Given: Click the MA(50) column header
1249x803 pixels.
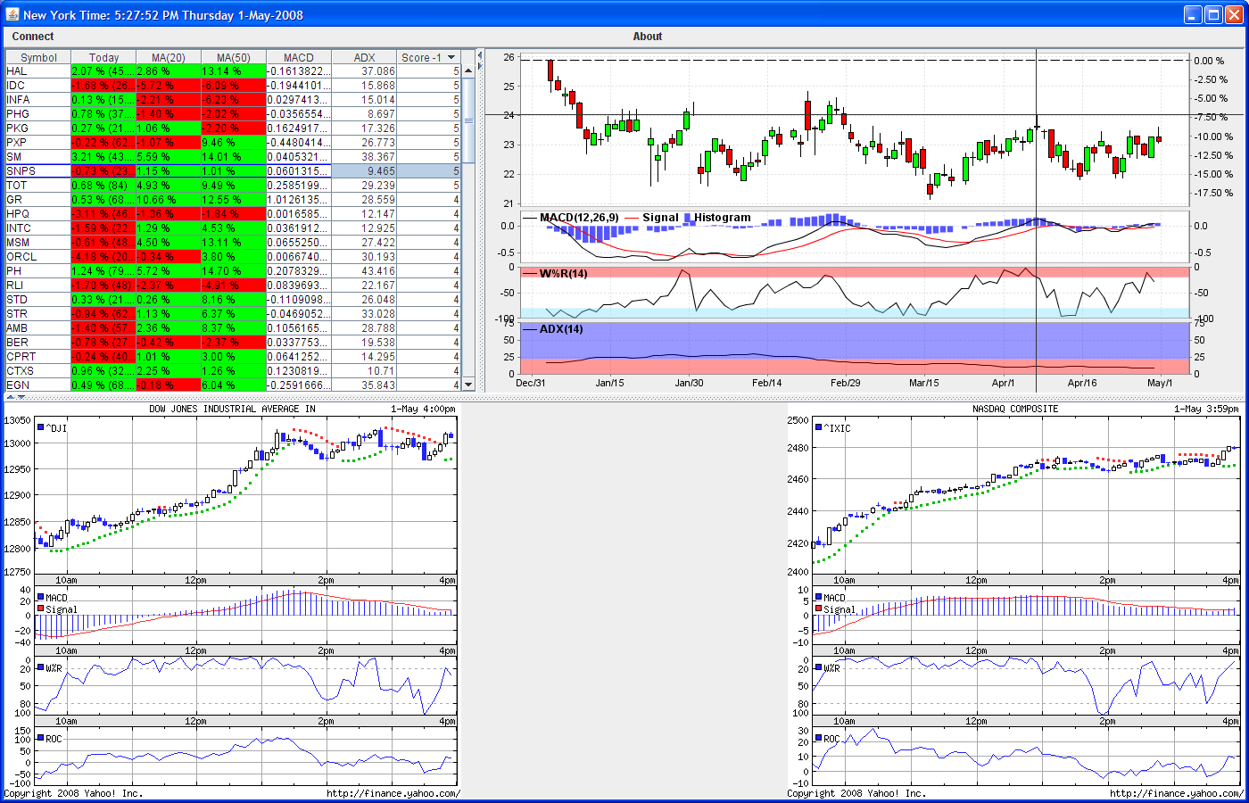Looking at the screenshot, I should 234,57.
